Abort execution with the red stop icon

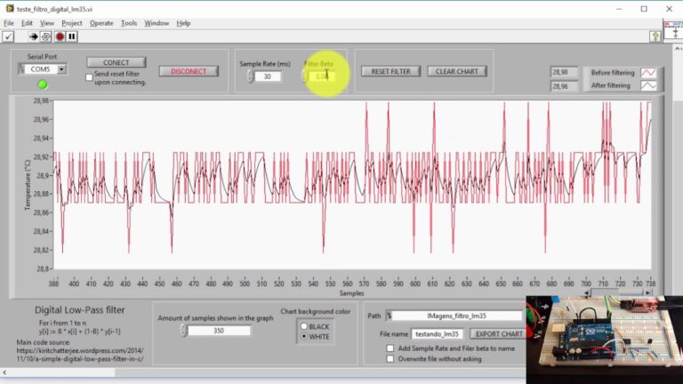pyautogui.click(x=60, y=36)
